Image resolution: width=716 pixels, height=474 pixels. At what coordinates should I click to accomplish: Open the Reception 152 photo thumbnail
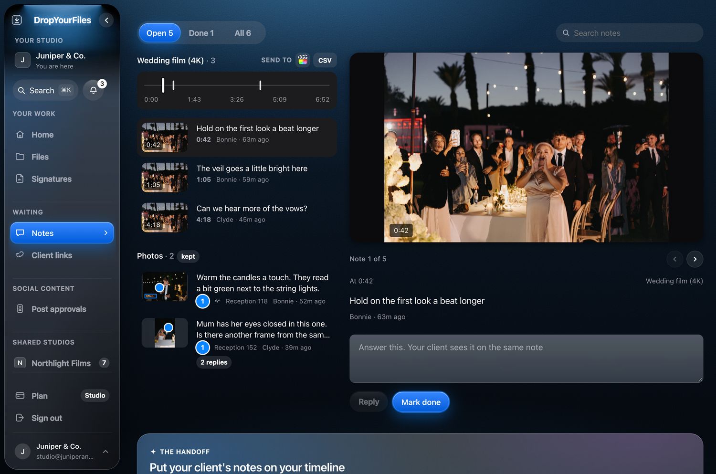tap(165, 333)
